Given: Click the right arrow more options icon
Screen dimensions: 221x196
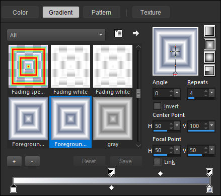Looking at the screenshot, I should coord(136,33).
